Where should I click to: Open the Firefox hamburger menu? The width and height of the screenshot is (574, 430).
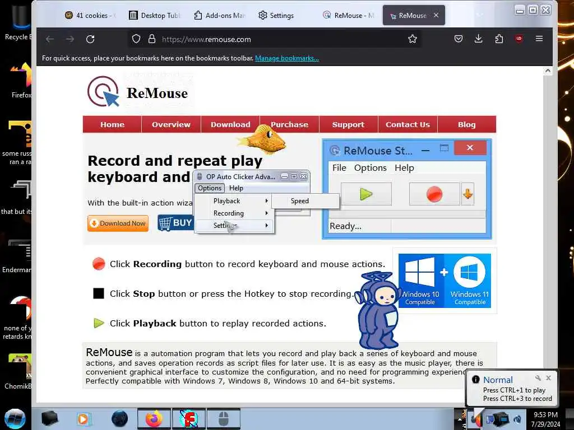[539, 39]
